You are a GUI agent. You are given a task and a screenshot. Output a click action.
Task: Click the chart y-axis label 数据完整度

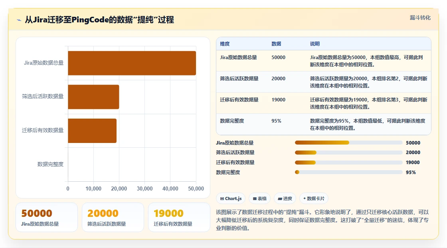[x=50, y=164]
